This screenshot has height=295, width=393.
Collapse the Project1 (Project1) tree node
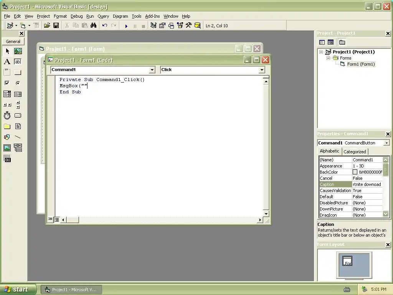[321, 52]
